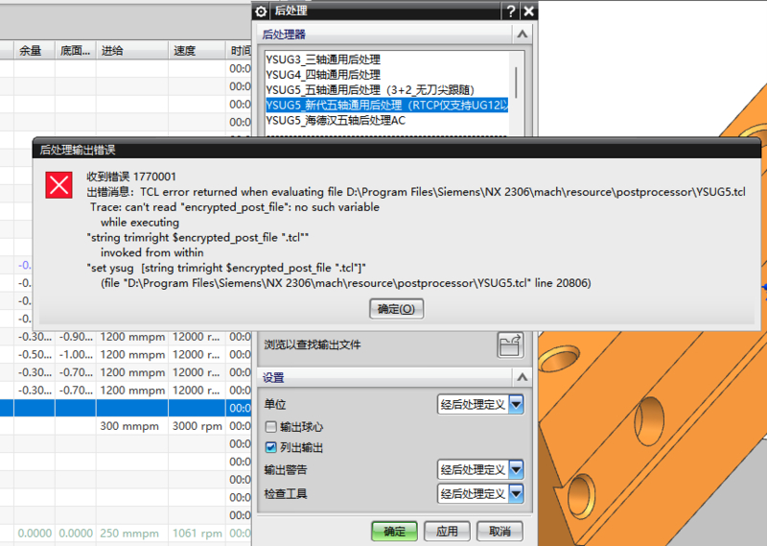The image size is (767, 546).
Task: Close the 后处理 dialog with X
Action: (x=529, y=12)
